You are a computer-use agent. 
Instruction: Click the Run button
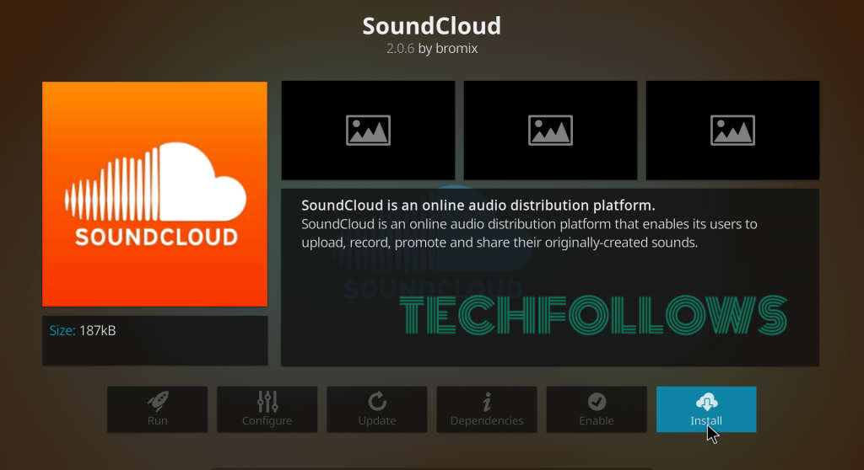(x=158, y=409)
